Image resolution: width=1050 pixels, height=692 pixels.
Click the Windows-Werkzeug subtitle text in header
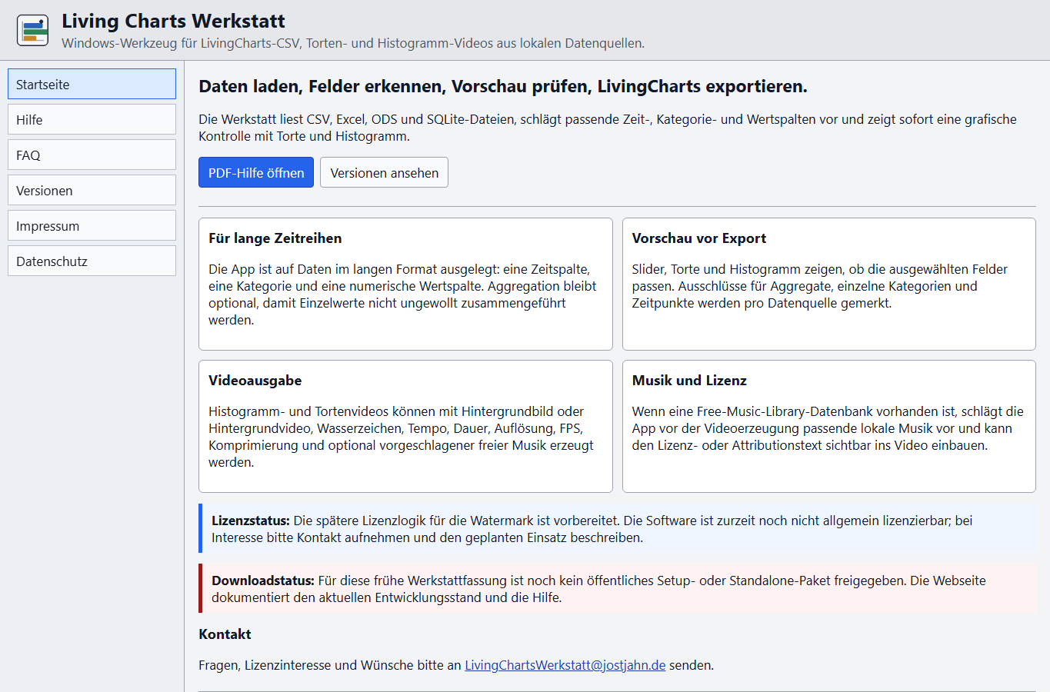353,43
